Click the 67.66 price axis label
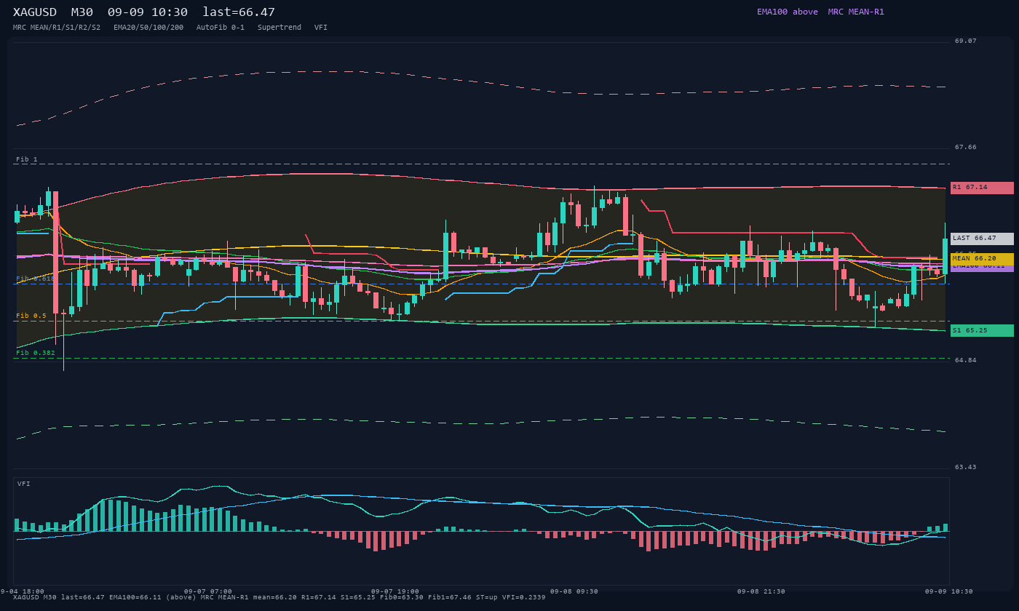 966,147
